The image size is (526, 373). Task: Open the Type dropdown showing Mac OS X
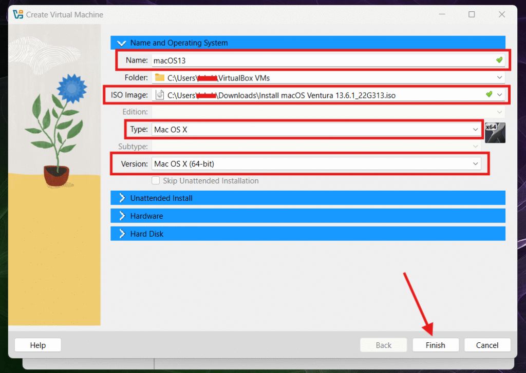[475, 130]
